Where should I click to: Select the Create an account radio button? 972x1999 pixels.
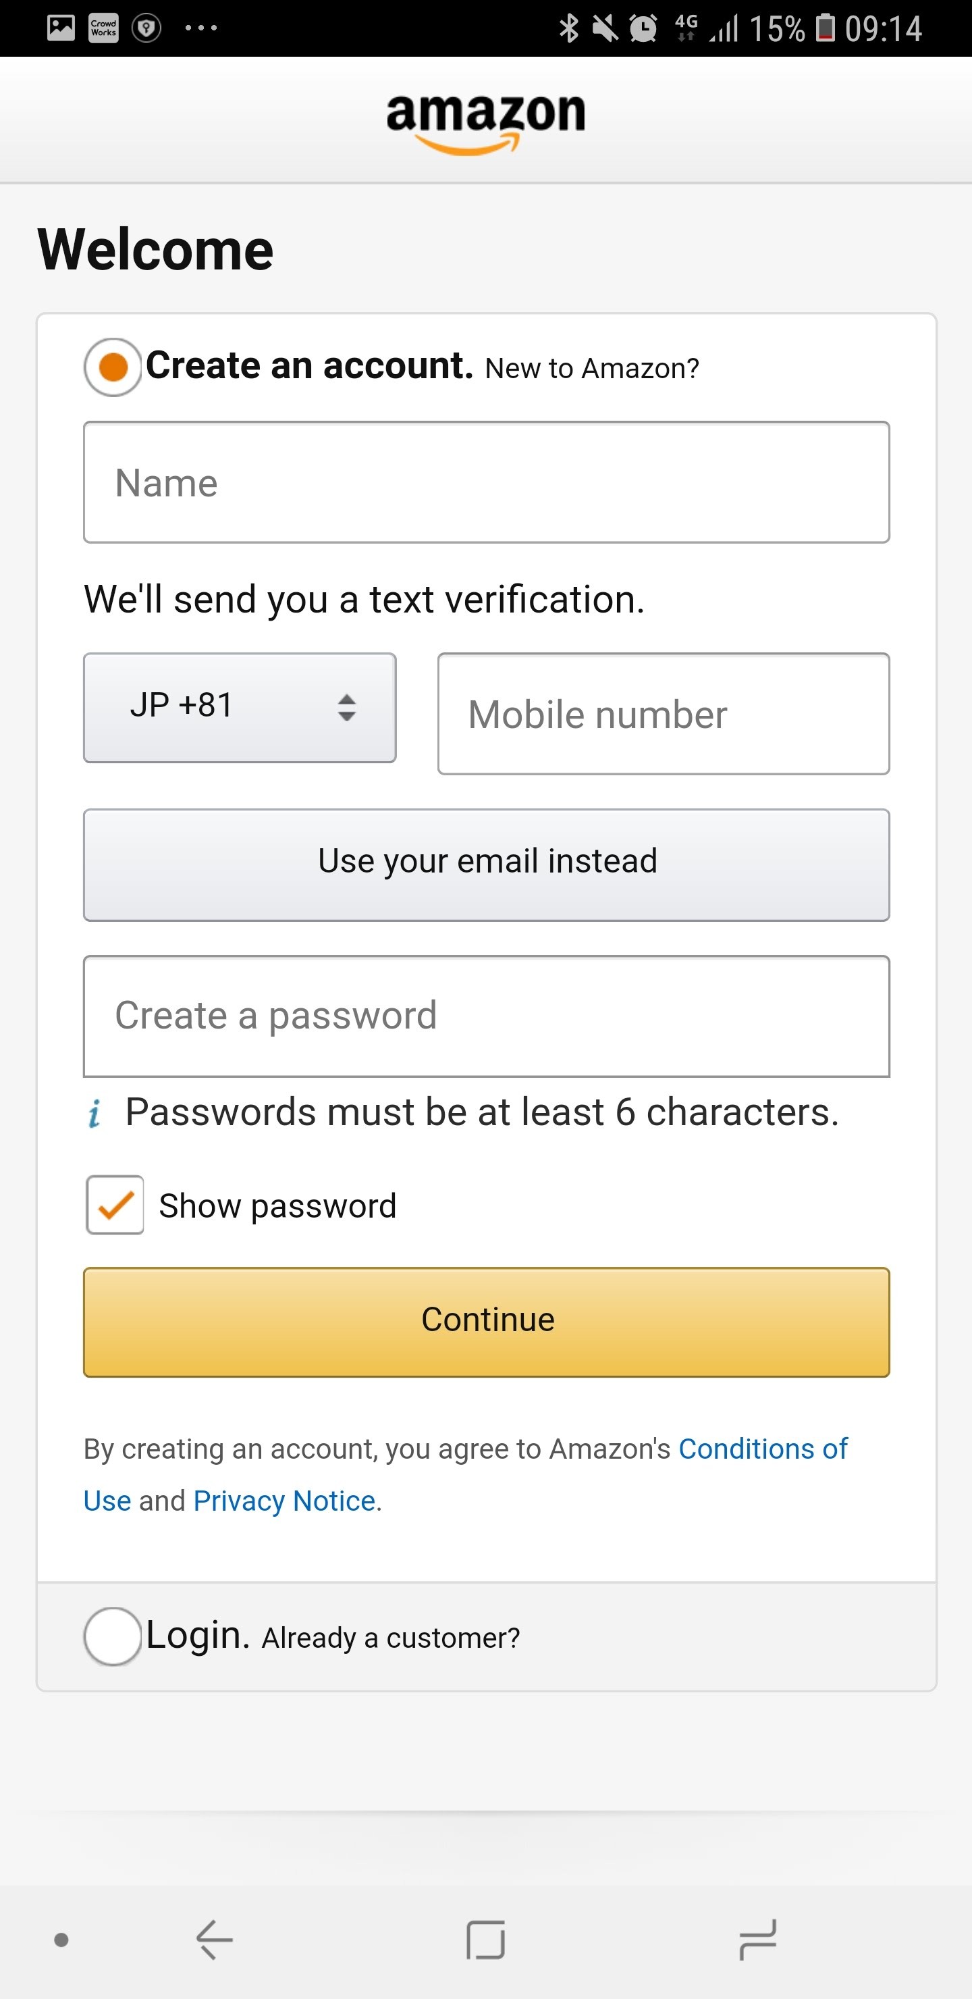113,367
